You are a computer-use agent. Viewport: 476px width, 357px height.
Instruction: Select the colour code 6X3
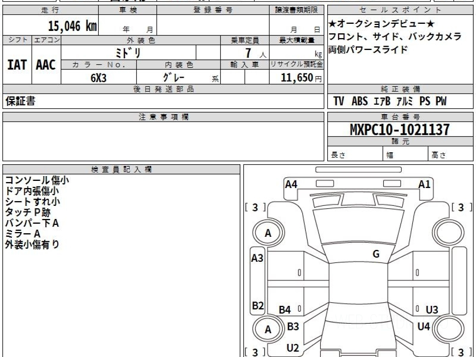(99, 77)
